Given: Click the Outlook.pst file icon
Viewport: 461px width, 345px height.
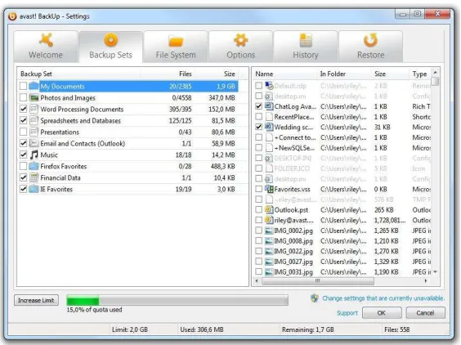Looking at the screenshot, I should click(x=269, y=210).
